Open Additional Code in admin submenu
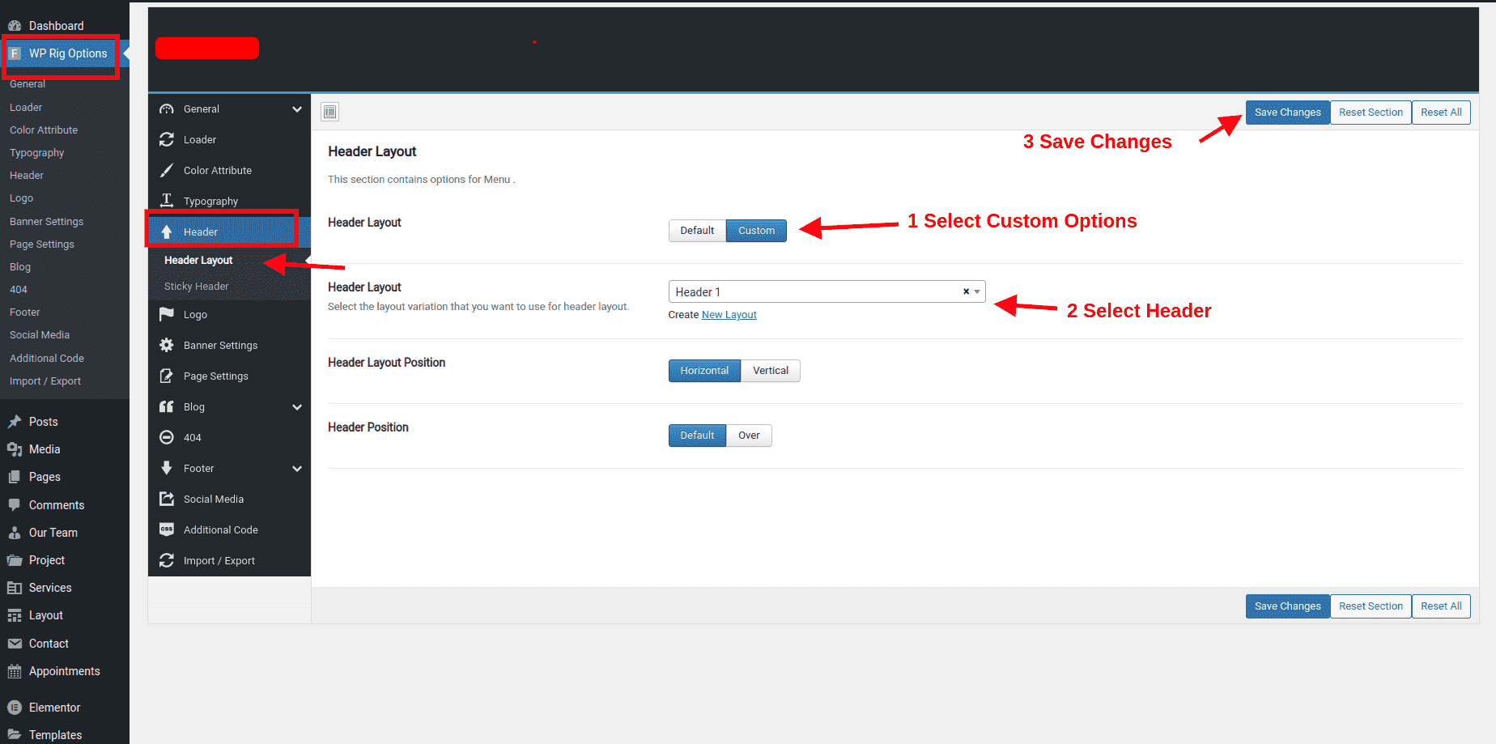1496x744 pixels. (47, 358)
